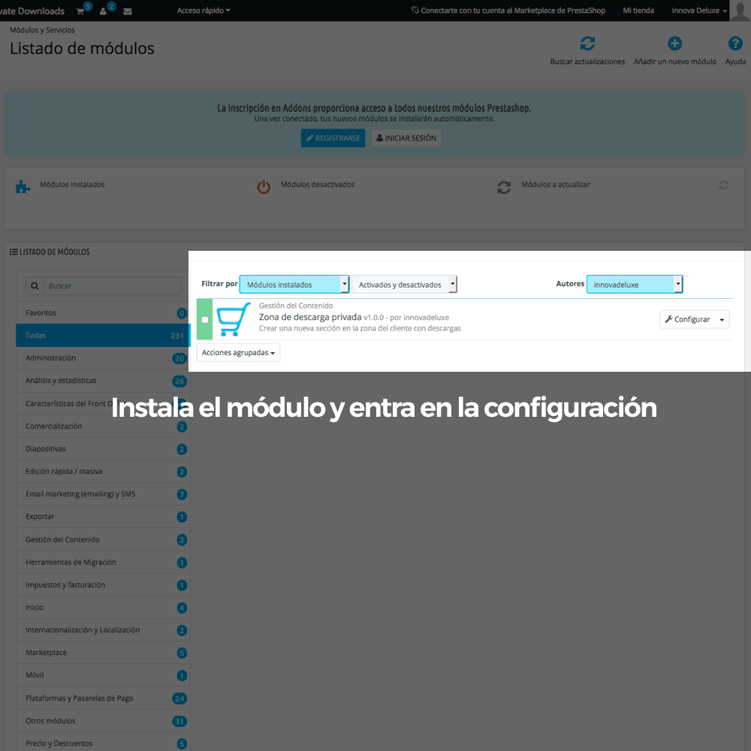The width and height of the screenshot is (751, 751).
Task: Tick the Zona de descarga privada checkbox
Action: coord(205,319)
